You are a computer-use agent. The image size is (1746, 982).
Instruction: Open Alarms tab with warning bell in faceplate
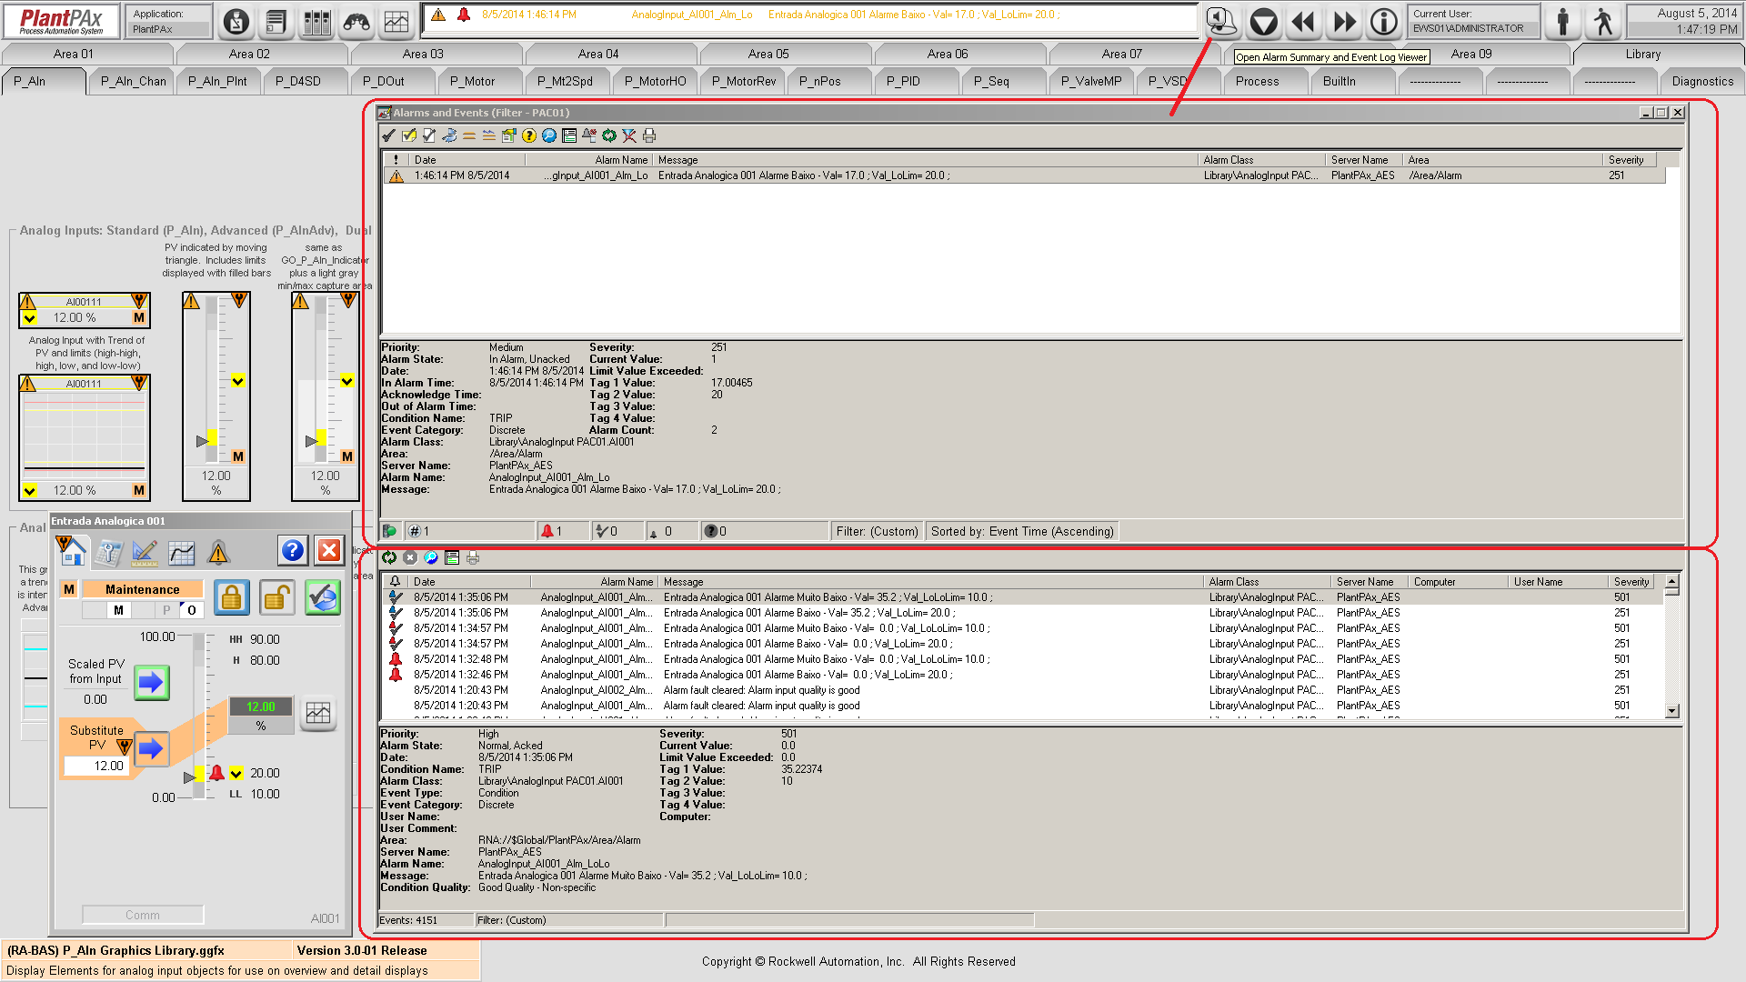pos(218,552)
